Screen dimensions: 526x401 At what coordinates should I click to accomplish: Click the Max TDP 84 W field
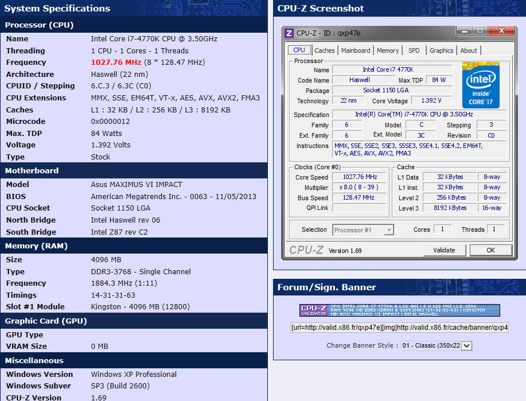439,80
